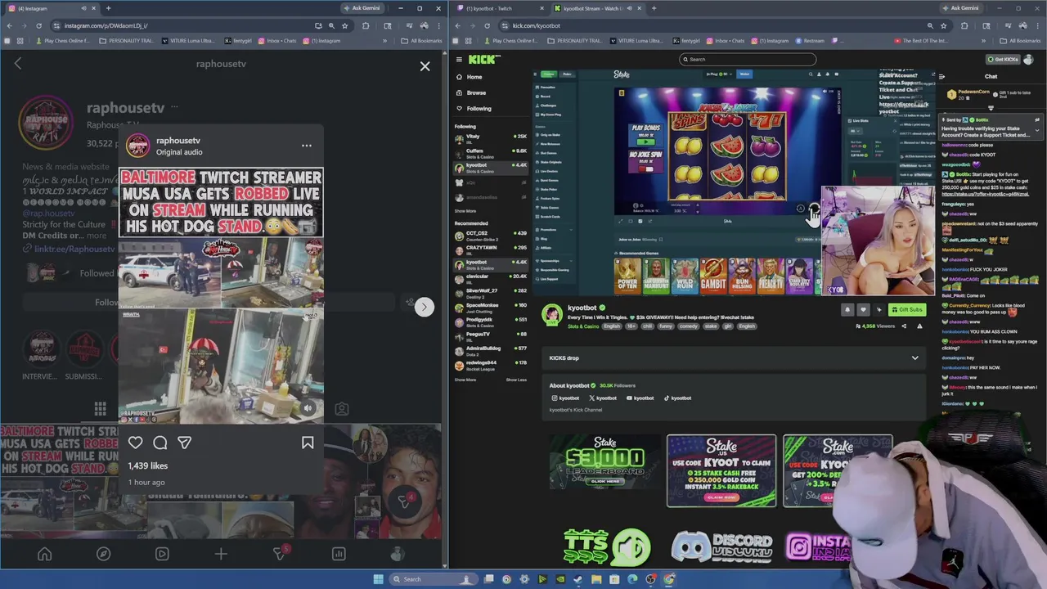Close the Instagram post overlay
Image resolution: width=1047 pixels, height=589 pixels.
(x=425, y=66)
